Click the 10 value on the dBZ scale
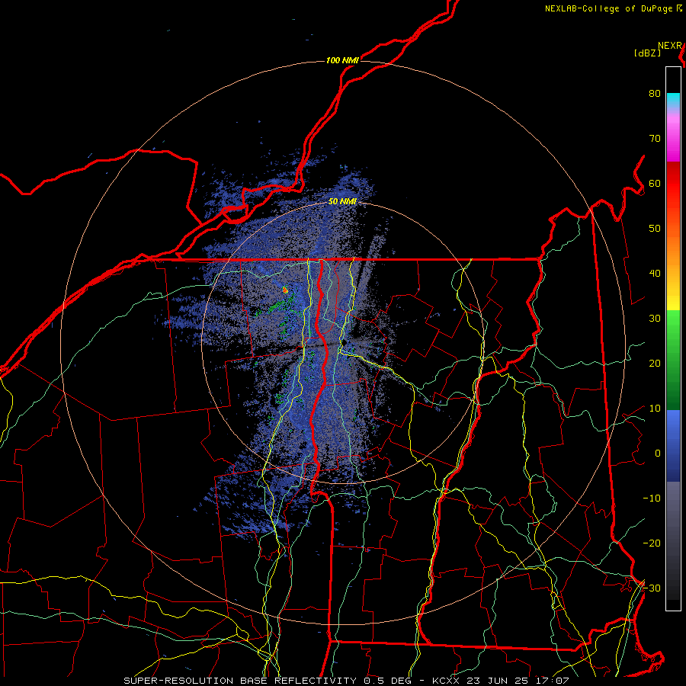The image size is (686, 686). click(655, 409)
